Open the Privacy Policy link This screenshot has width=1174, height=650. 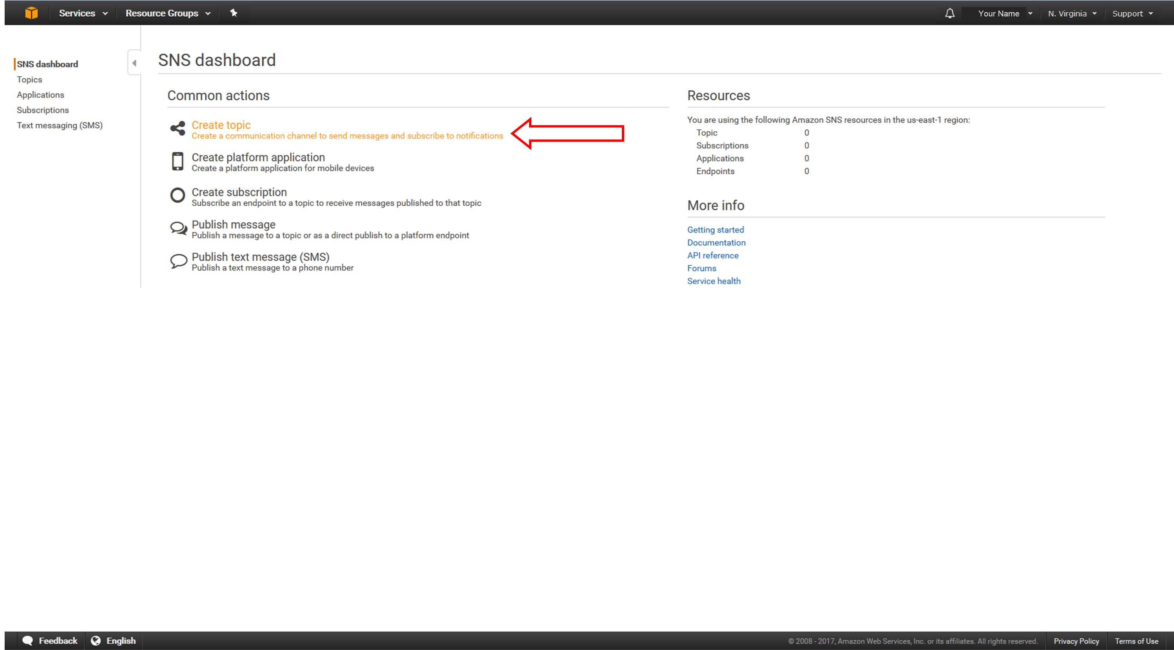click(x=1076, y=641)
